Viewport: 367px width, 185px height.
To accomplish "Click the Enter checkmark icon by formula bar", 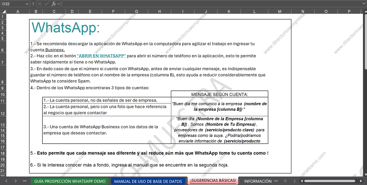I will click(x=47, y=4).
